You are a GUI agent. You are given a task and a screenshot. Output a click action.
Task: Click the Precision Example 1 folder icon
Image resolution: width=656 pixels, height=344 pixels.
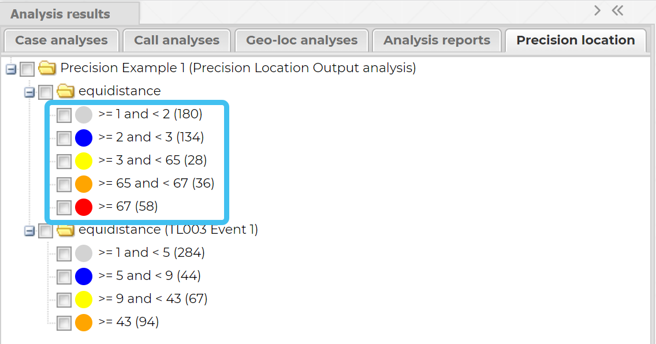(47, 69)
